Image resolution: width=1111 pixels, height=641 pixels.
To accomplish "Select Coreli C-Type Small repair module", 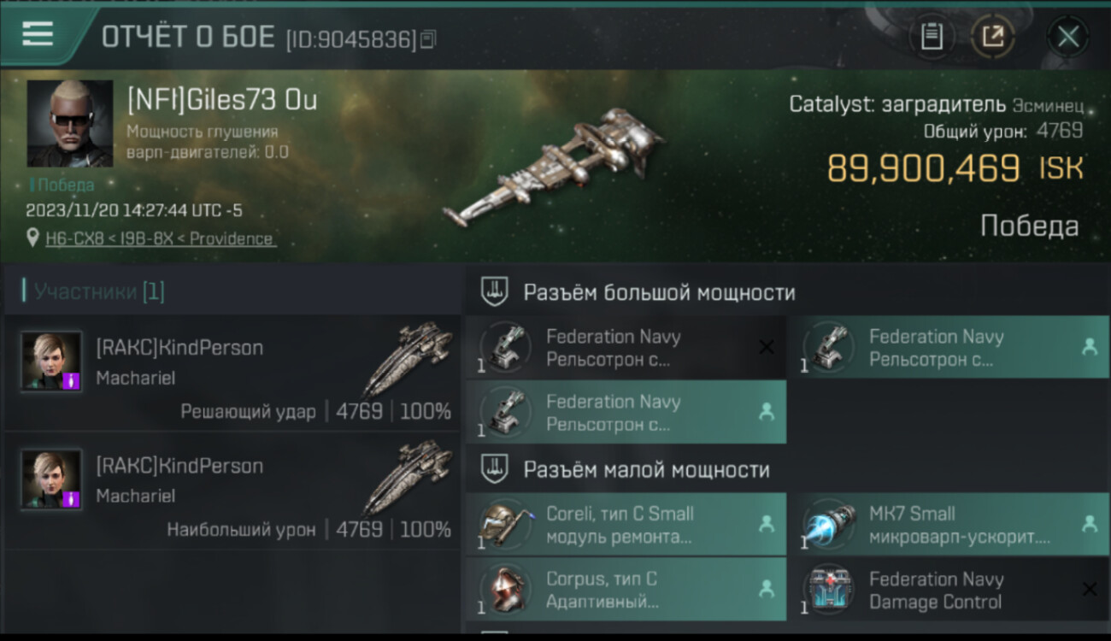I will (626, 525).
